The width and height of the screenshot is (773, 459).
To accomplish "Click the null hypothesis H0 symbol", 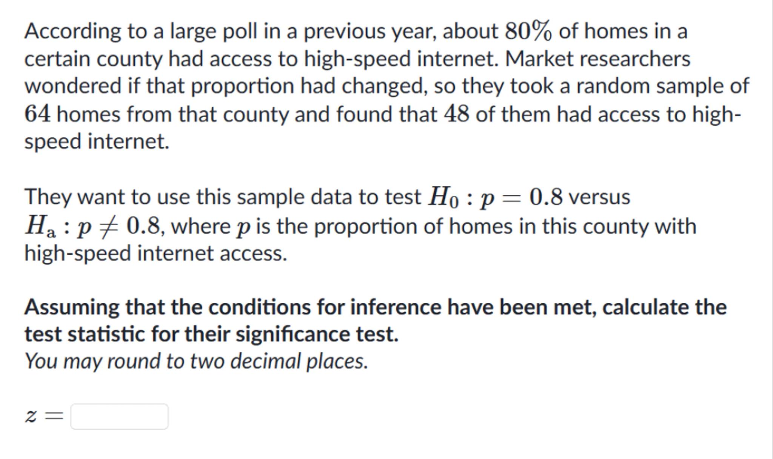I will point(443,197).
